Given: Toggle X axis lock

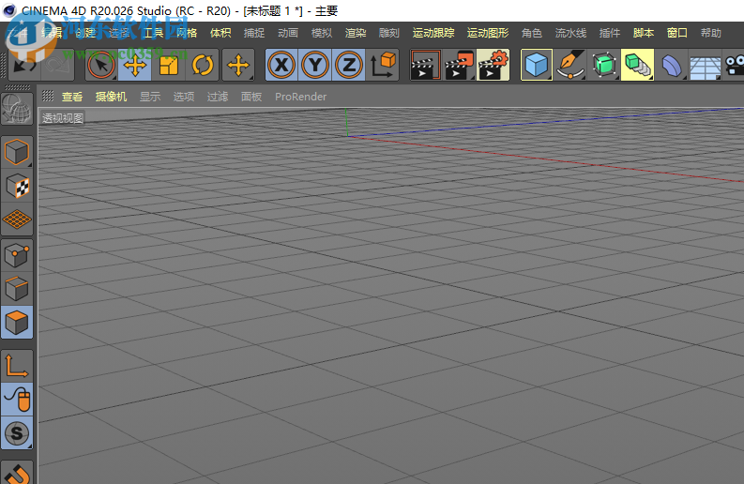Looking at the screenshot, I should point(281,65).
